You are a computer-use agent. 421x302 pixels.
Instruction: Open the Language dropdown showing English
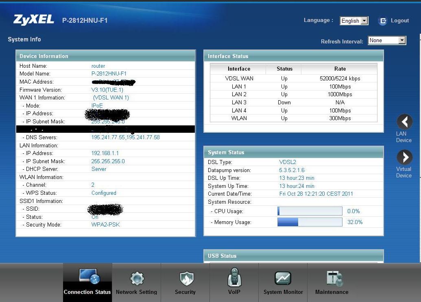click(x=354, y=21)
